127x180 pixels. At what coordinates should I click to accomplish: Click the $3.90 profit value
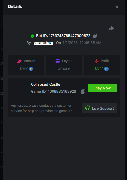point(99,69)
